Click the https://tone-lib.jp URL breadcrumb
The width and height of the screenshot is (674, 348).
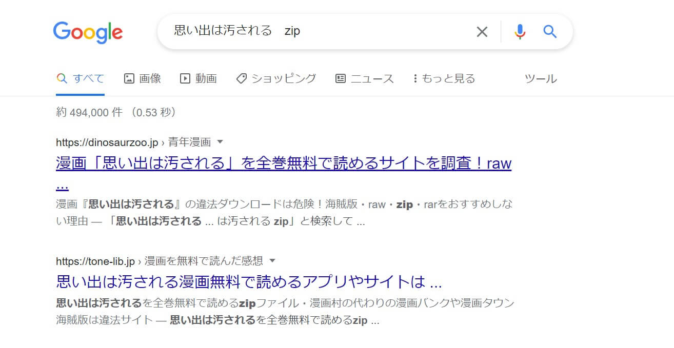95,261
